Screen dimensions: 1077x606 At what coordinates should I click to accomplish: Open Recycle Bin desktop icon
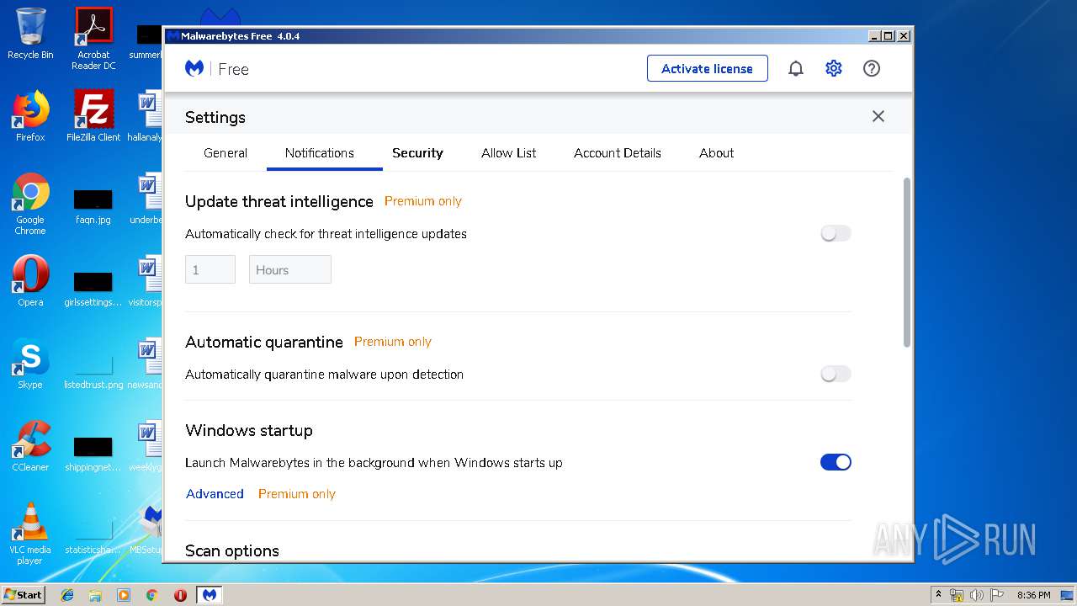pyautogui.click(x=30, y=34)
